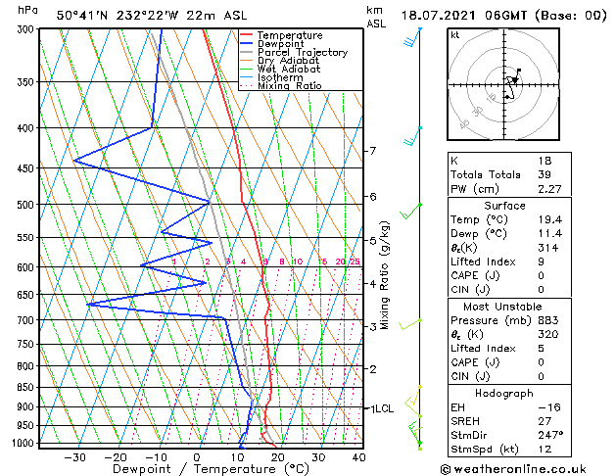616x476 pixels.
Task: Click the Hodograph panel header
Action: pyautogui.click(x=504, y=393)
